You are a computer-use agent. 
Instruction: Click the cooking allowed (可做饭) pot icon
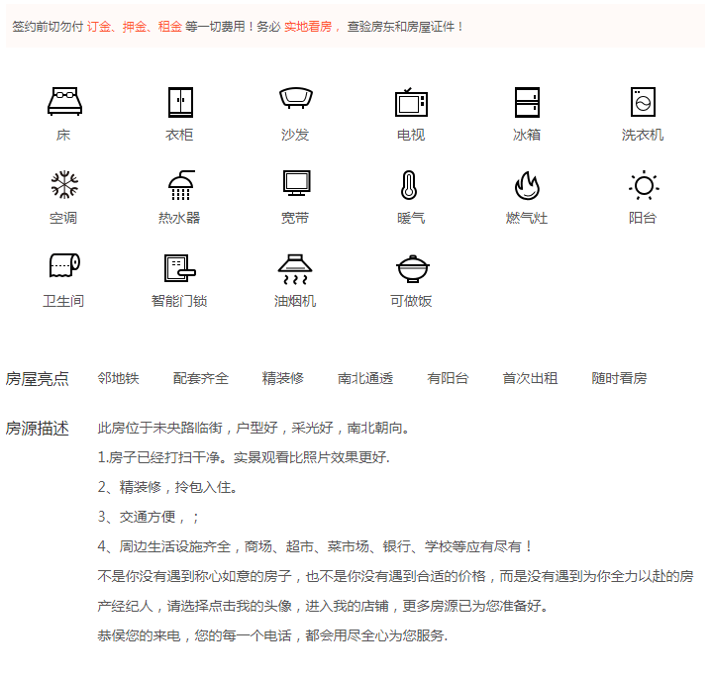[412, 268]
